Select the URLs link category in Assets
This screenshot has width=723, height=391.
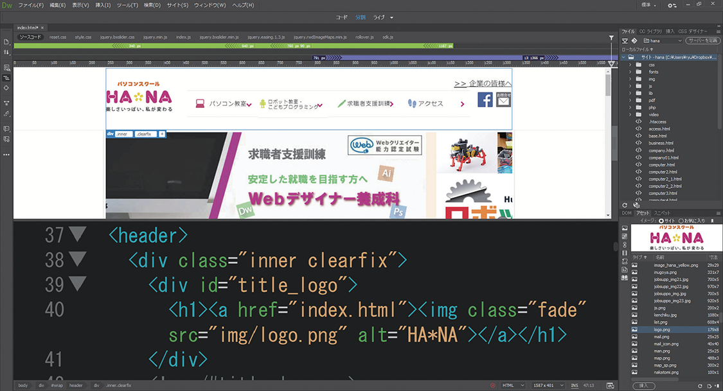click(x=625, y=245)
